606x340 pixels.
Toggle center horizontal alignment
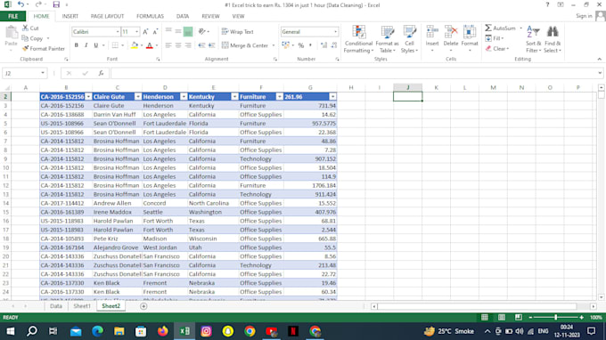coord(178,45)
